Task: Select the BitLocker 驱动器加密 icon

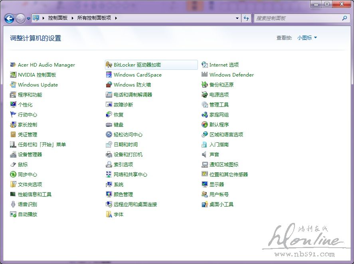Action: [109, 65]
